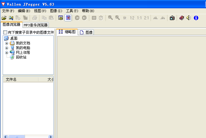The image size is (206, 138).
Task: Click the 1:1 zoom toolbar button
Action: coord(139,18)
